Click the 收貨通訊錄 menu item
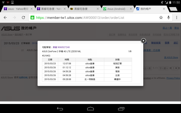This screenshot has width=181, height=113. pyautogui.click(x=145, y=35)
